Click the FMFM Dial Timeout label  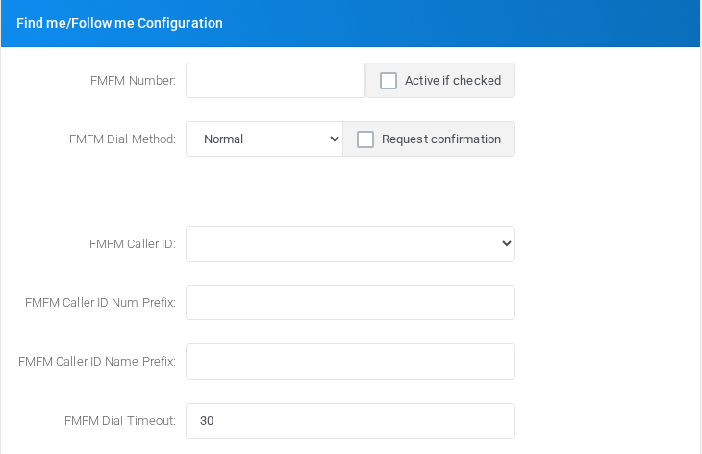120,421
